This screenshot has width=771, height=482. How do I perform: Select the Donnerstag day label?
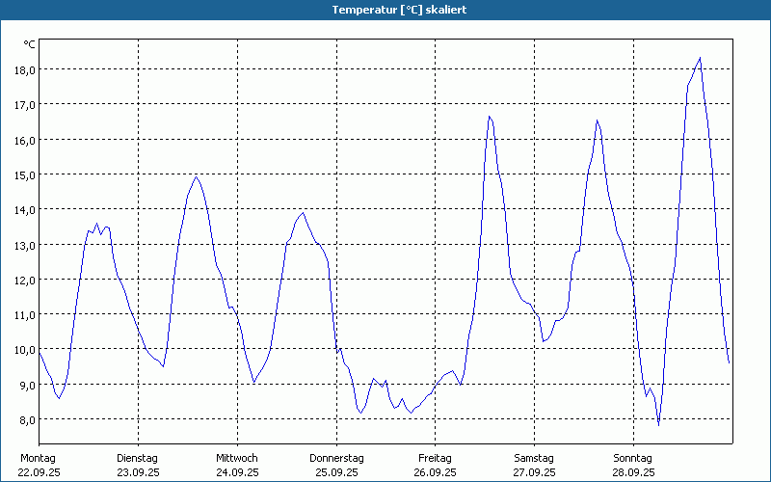(x=336, y=458)
